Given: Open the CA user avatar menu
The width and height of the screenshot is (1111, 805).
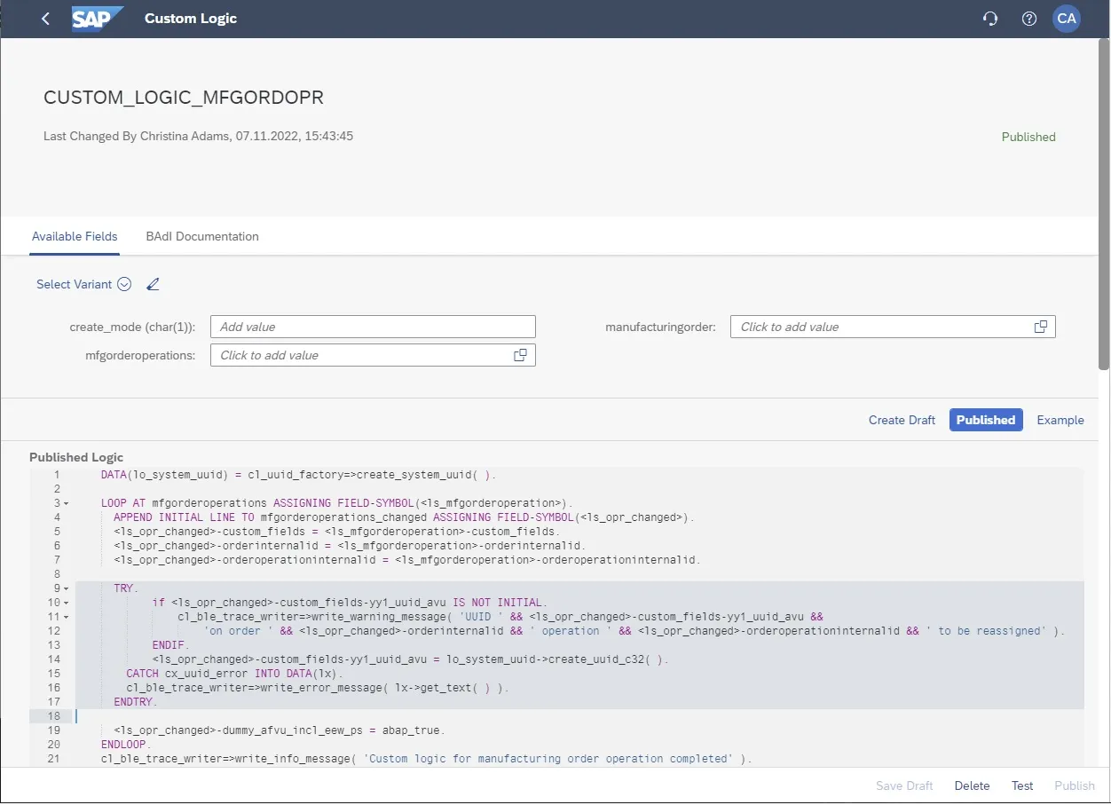Looking at the screenshot, I should click(1066, 18).
